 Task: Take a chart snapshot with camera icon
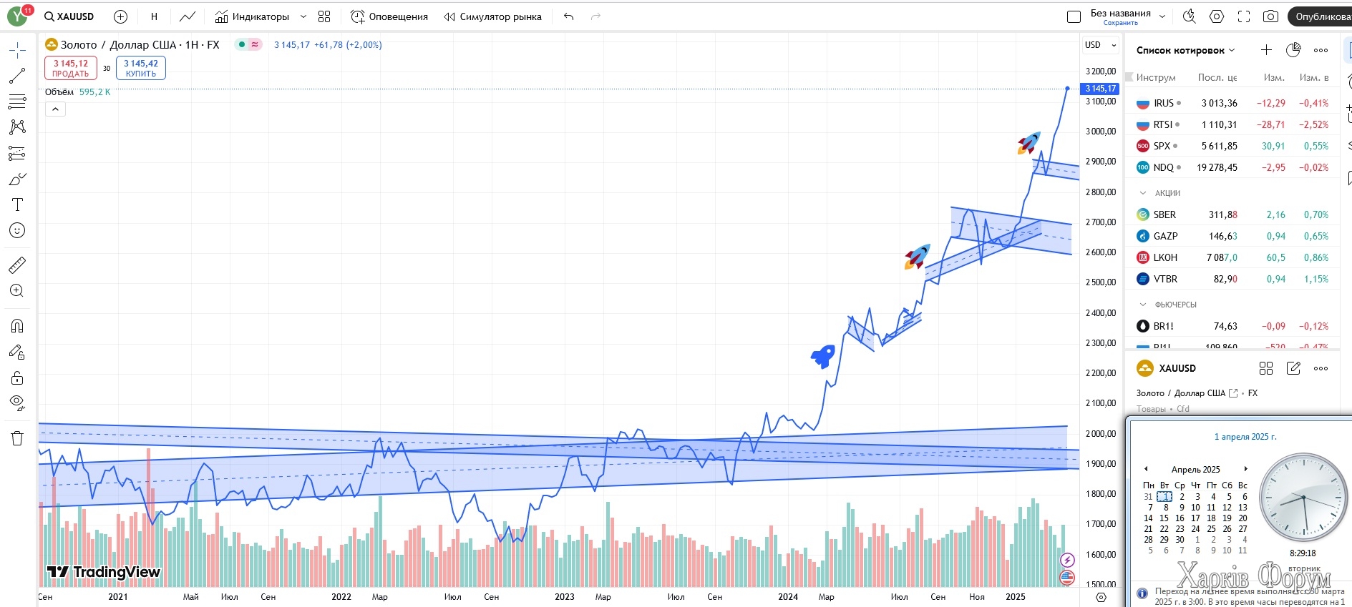point(1270,16)
